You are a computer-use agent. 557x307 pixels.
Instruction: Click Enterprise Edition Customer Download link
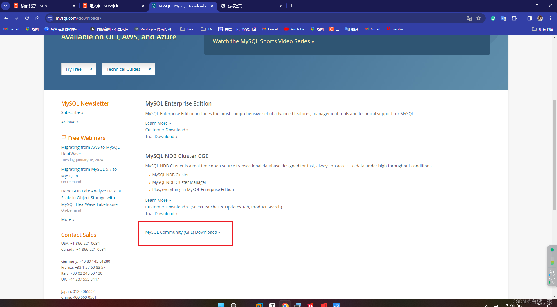click(x=167, y=130)
